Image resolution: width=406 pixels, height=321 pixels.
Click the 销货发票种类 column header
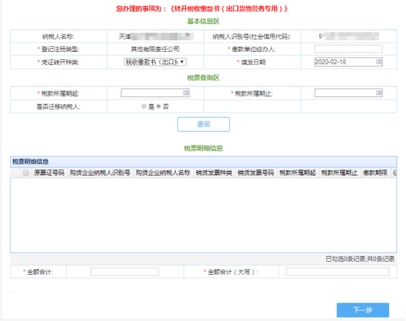214,173
